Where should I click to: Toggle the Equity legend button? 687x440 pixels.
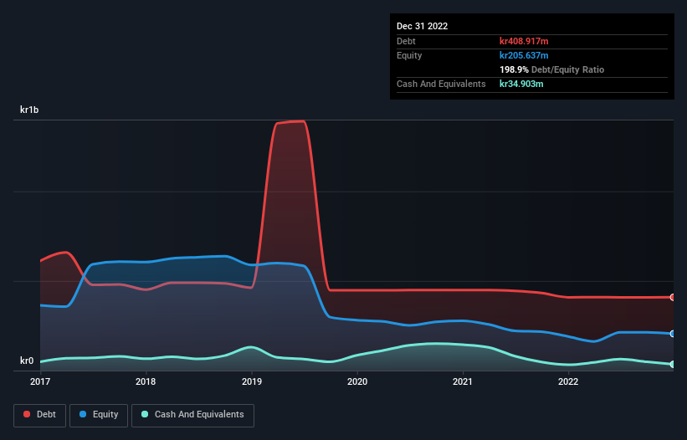pyautogui.click(x=99, y=415)
